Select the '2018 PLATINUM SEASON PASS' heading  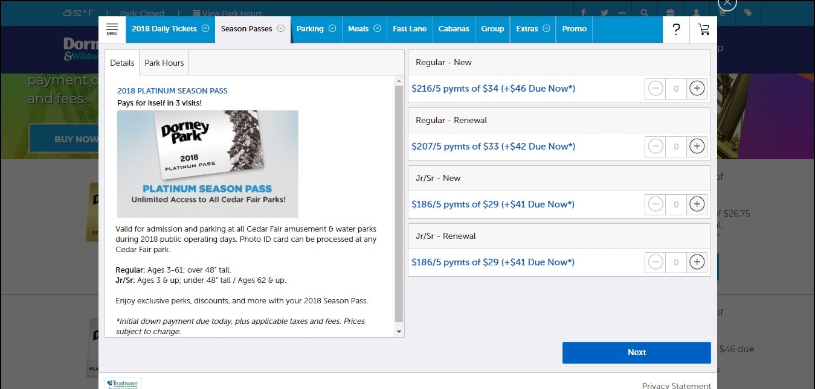click(x=172, y=91)
